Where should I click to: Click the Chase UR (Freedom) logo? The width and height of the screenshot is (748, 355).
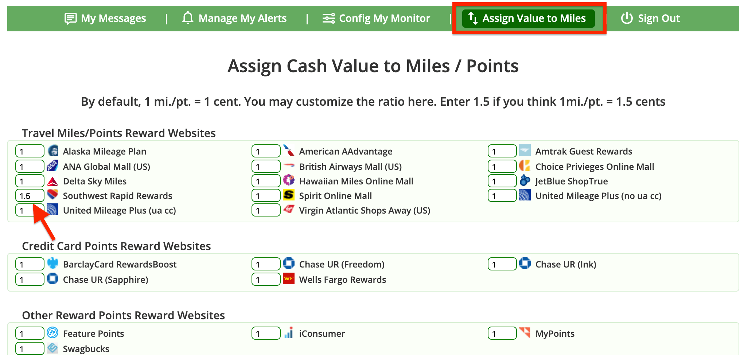point(288,264)
